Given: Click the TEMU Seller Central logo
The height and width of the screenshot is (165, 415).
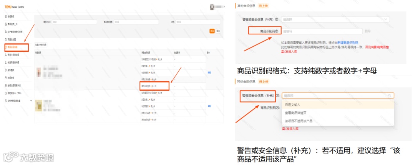Looking at the screenshot, I should coord(14,7).
